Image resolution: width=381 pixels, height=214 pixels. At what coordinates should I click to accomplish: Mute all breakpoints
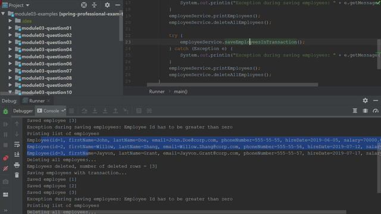[5, 169]
